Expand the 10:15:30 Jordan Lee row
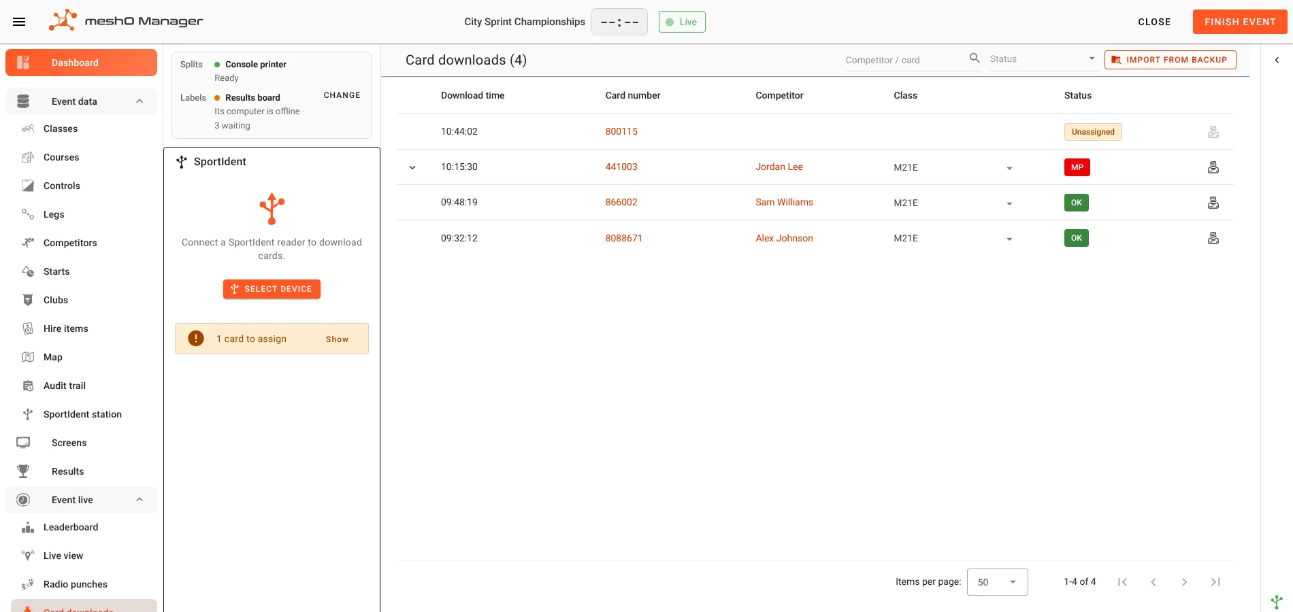Screen dimensions: 1293x612 [412, 167]
